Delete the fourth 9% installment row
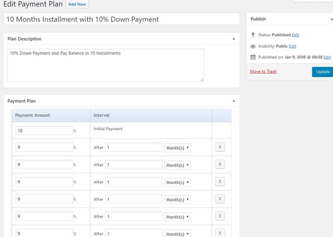The image size is (333, 237). coord(220,199)
